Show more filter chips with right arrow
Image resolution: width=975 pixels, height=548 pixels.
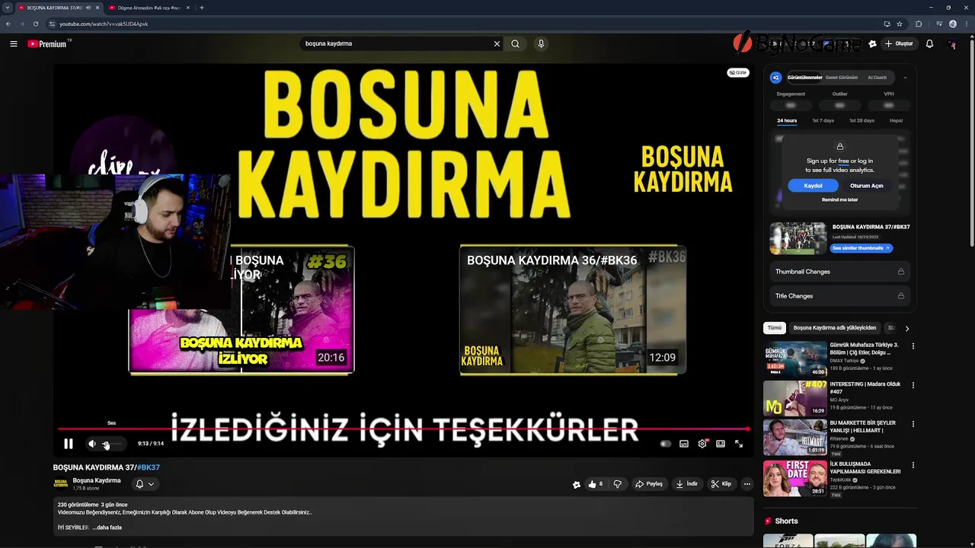point(906,328)
